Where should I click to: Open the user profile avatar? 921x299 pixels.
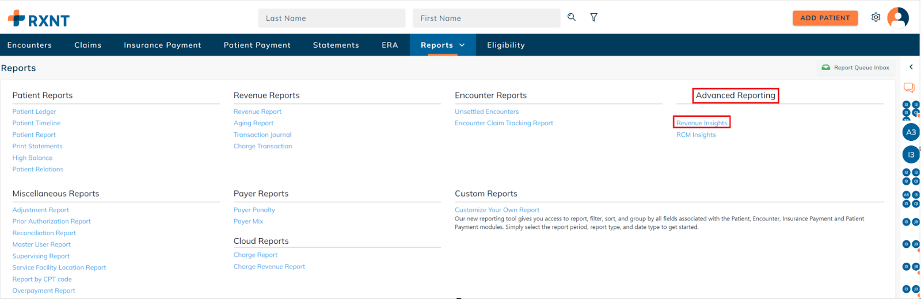click(x=897, y=18)
